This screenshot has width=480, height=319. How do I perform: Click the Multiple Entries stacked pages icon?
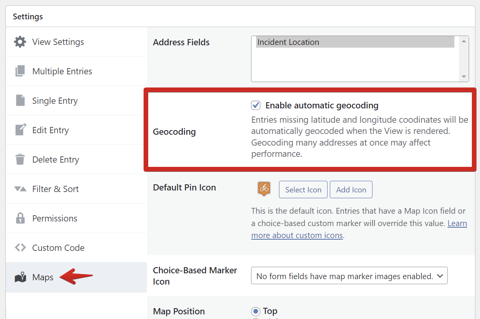point(20,71)
